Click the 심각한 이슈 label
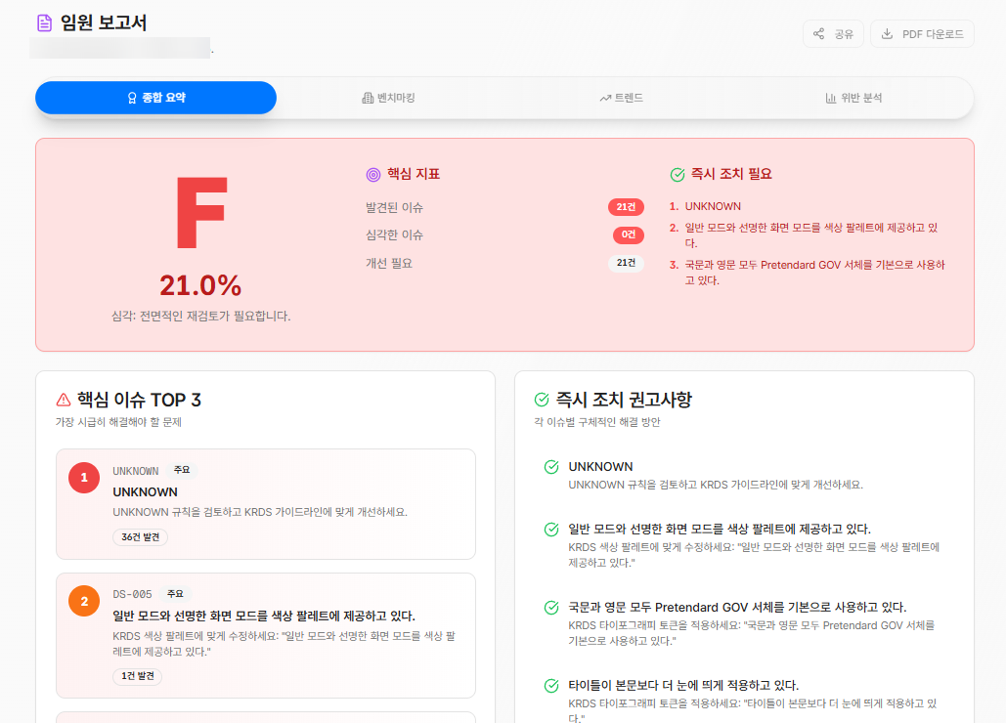The width and height of the screenshot is (1006, 723). pyautogui.click(x=395, y=235)
